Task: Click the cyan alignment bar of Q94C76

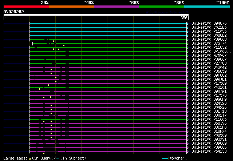Action: point(108,24)
